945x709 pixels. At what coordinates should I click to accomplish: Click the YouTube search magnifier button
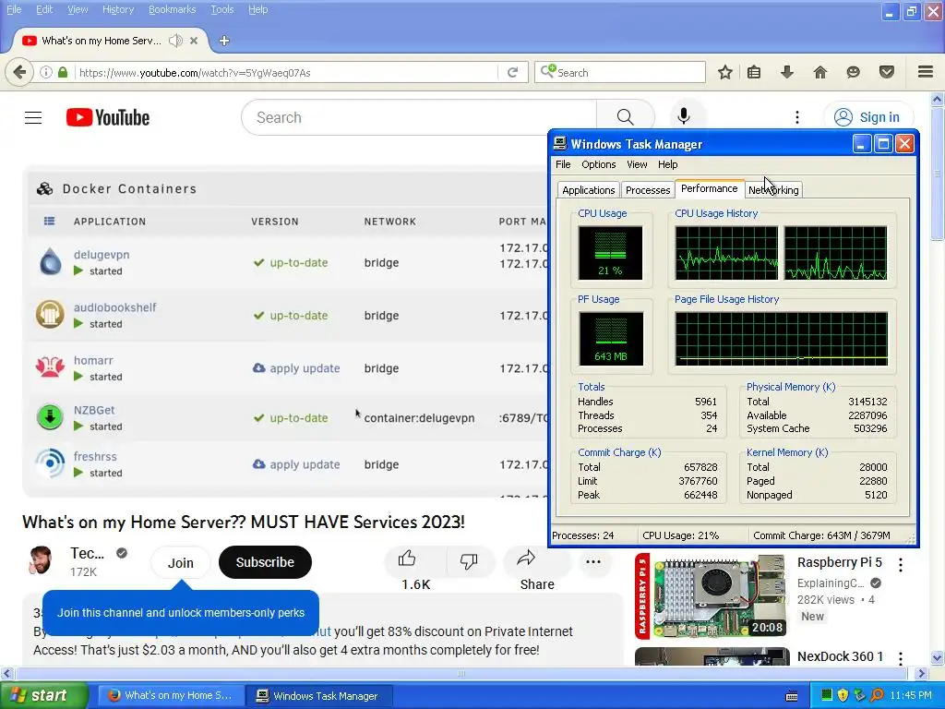point(625,117)
